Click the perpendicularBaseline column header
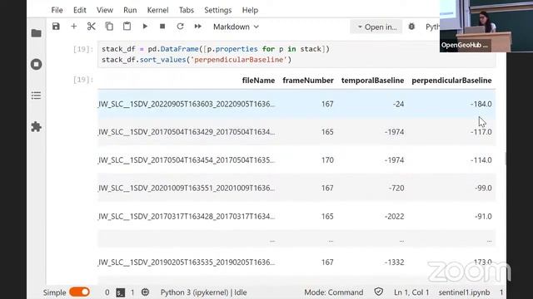Viewport: 533px width, 299px height. pos(451,81)
